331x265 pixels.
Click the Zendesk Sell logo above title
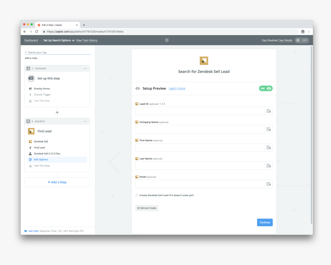click(204, 60)
